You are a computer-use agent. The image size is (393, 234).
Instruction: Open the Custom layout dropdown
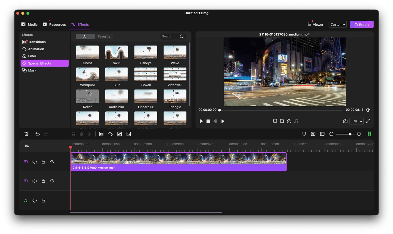[337, 24]
